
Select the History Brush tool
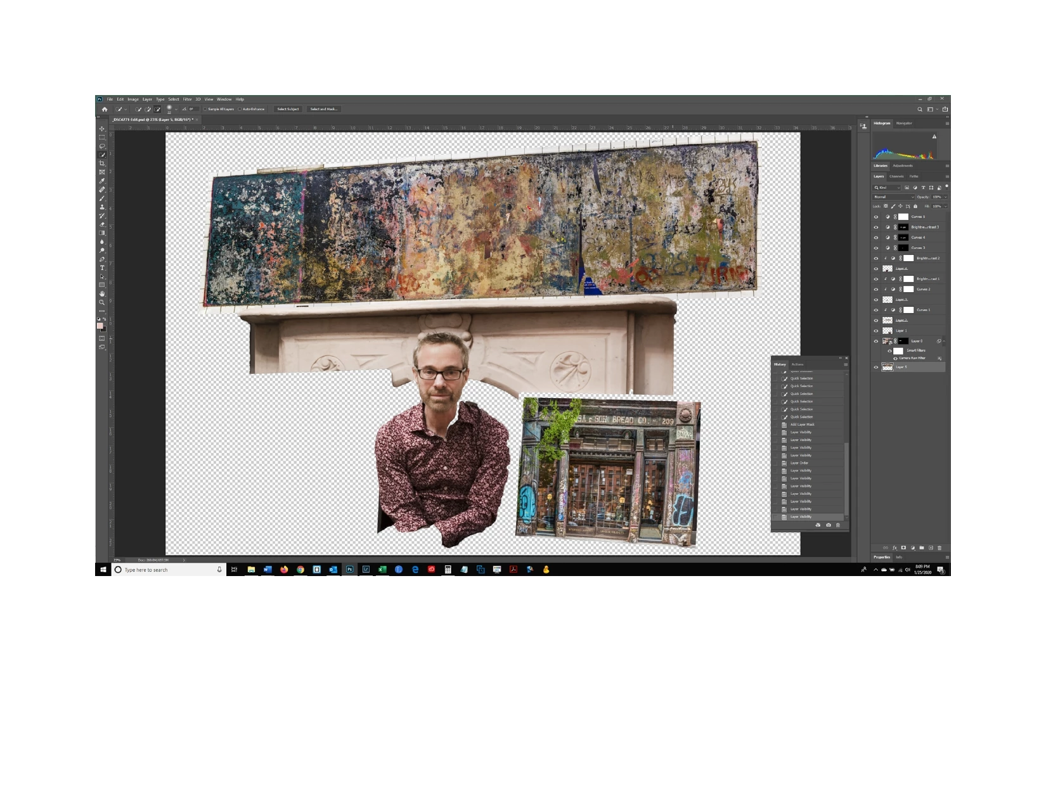pos(102,215)
